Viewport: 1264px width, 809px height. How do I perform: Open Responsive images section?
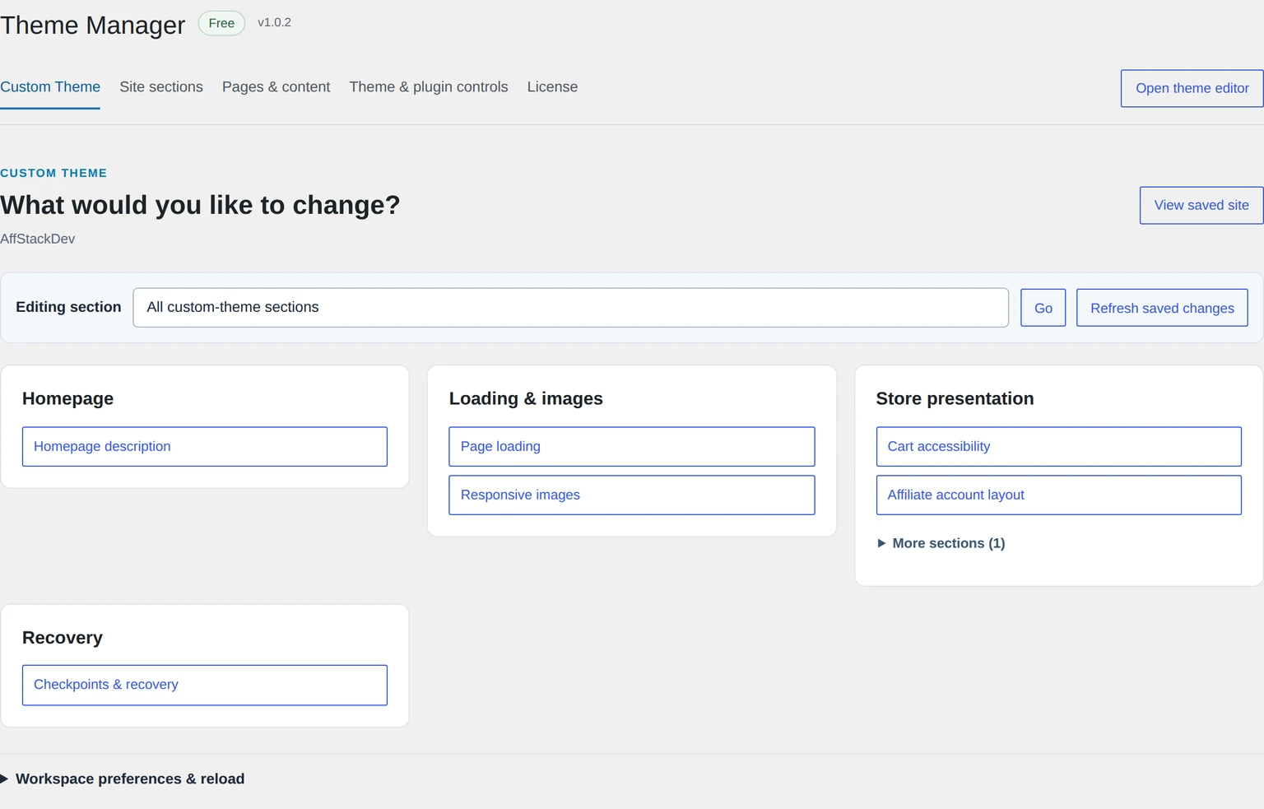coord(631,495)
